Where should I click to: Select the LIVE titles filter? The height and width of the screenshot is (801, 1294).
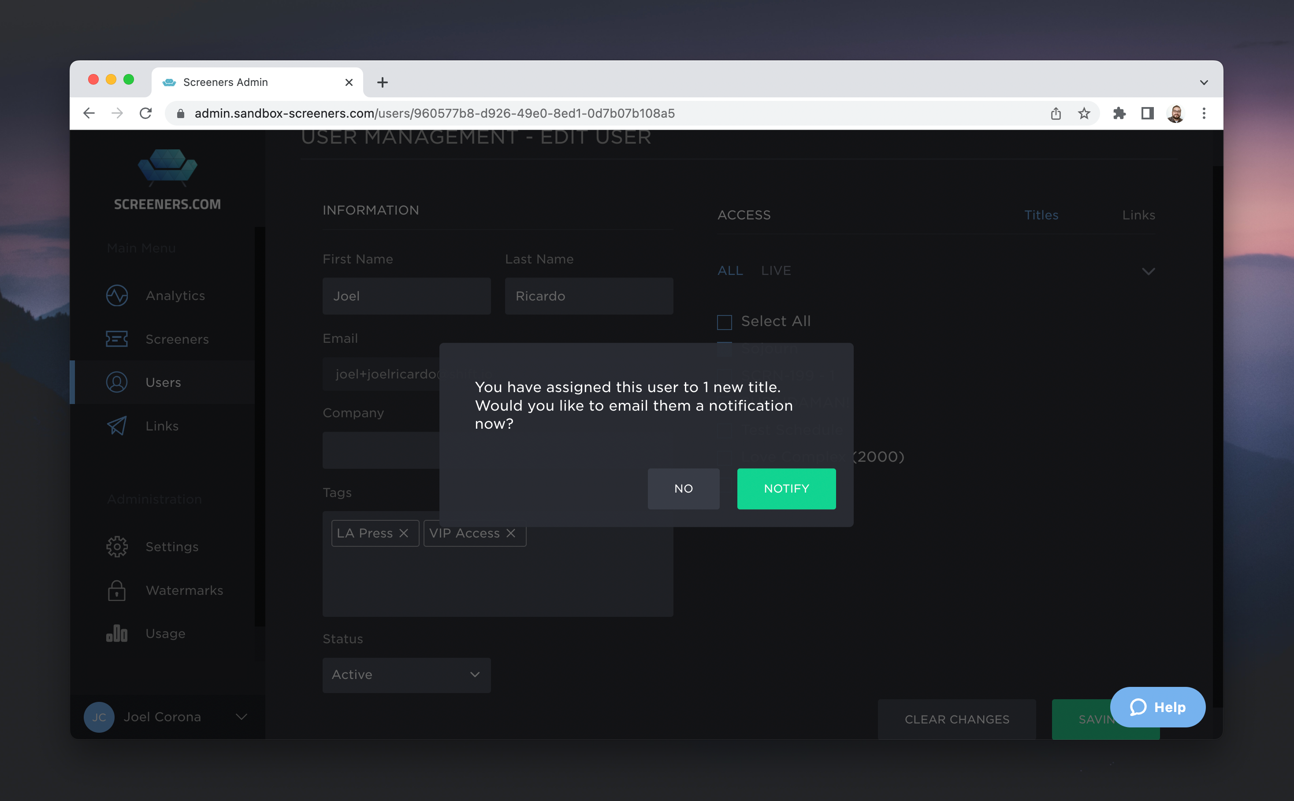776,271
